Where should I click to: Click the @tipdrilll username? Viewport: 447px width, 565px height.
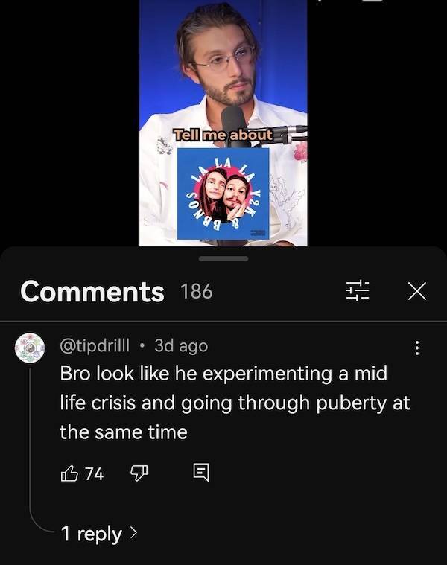pos(94,345)
